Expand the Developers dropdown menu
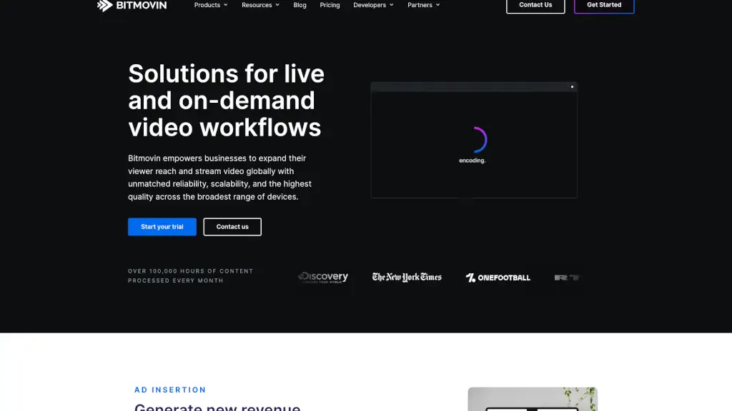Viewport: 732px width, 411px height. pos(373,5)
